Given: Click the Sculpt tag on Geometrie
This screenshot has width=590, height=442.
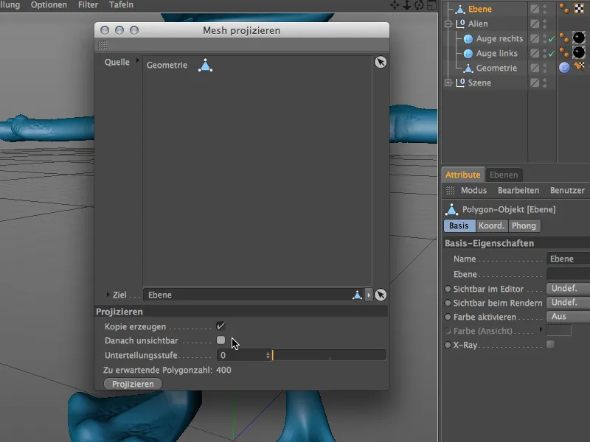Looking at the screenshot, I should click(x=564, y=67).
